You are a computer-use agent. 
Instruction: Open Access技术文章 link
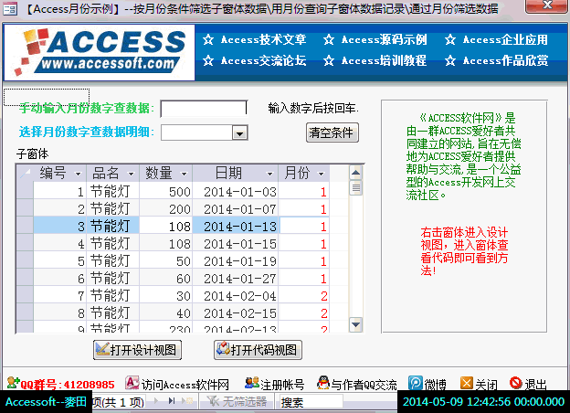tap(264, 39)
